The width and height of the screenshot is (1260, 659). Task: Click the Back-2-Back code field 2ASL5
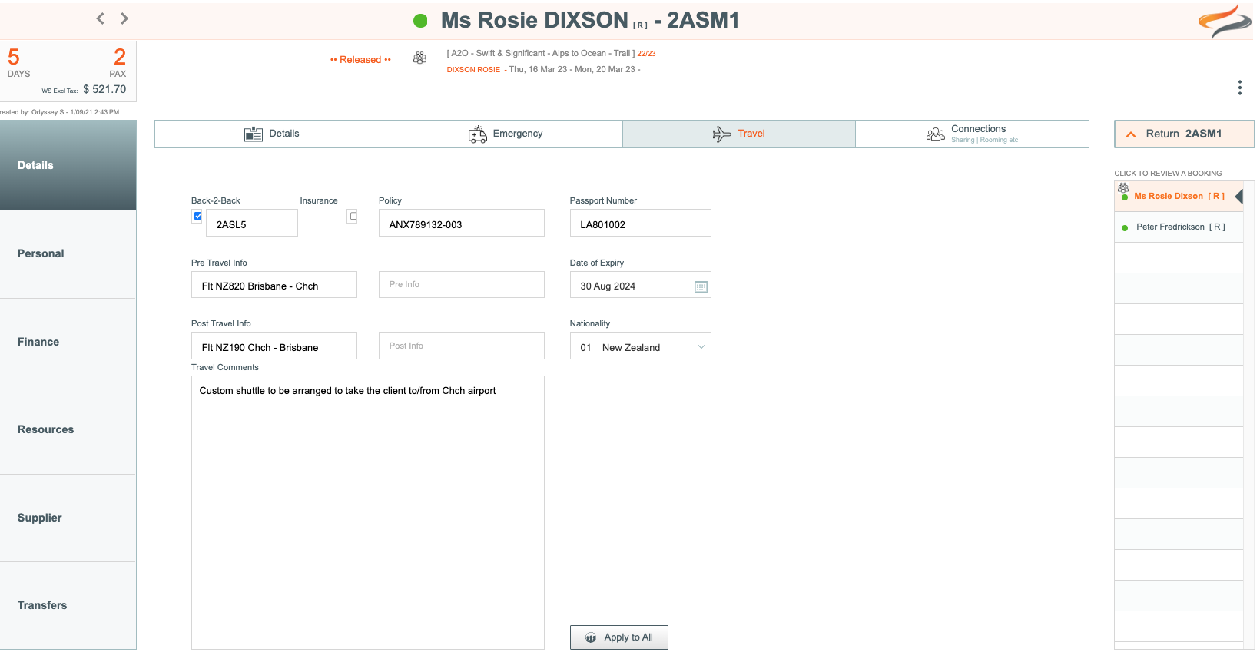251,224
